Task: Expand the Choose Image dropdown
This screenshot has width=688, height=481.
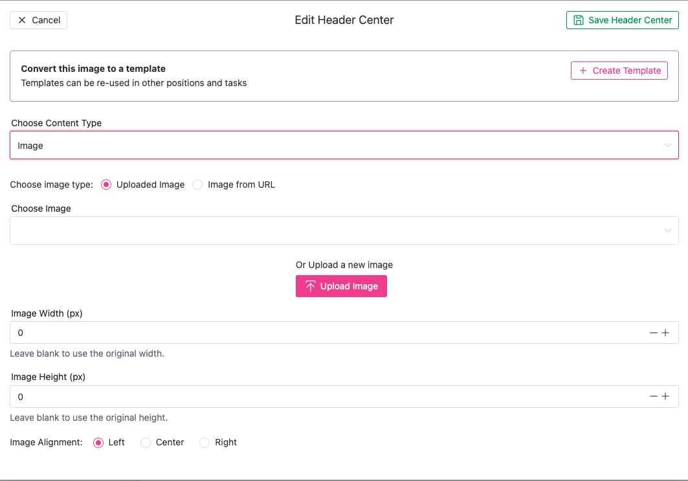Action: (344, 230)
